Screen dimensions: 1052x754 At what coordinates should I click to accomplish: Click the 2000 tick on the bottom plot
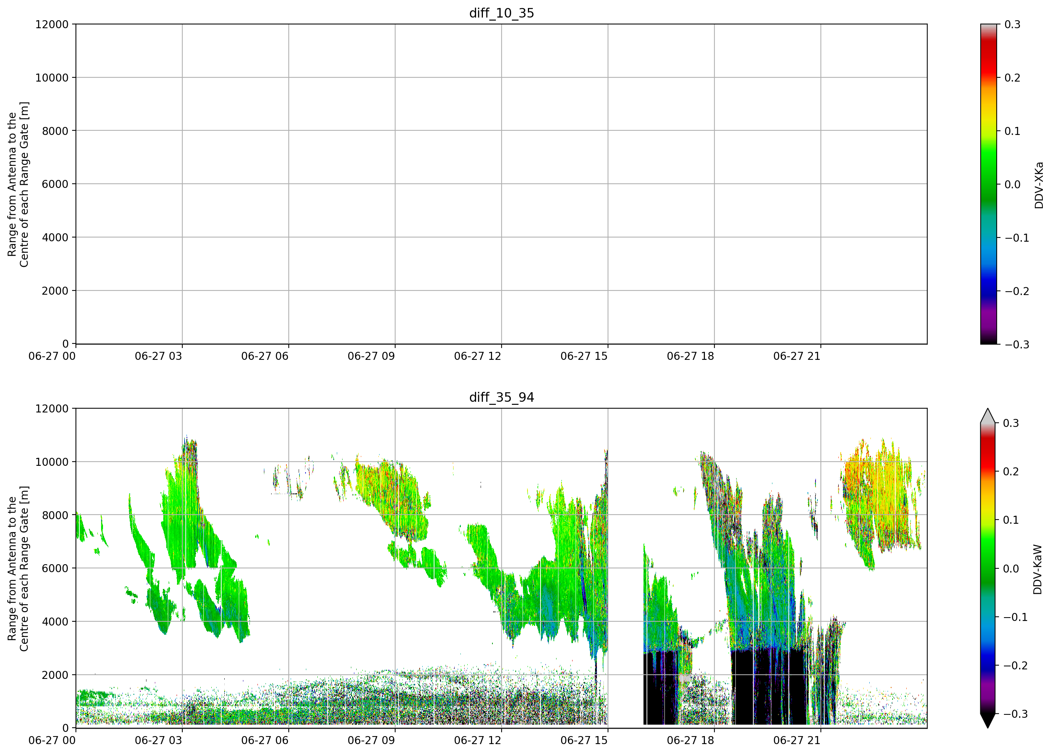[x=55, y=675]
